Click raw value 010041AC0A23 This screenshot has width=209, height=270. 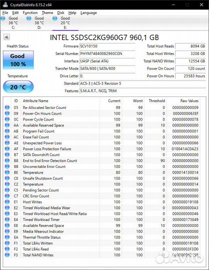pos(185,149)
